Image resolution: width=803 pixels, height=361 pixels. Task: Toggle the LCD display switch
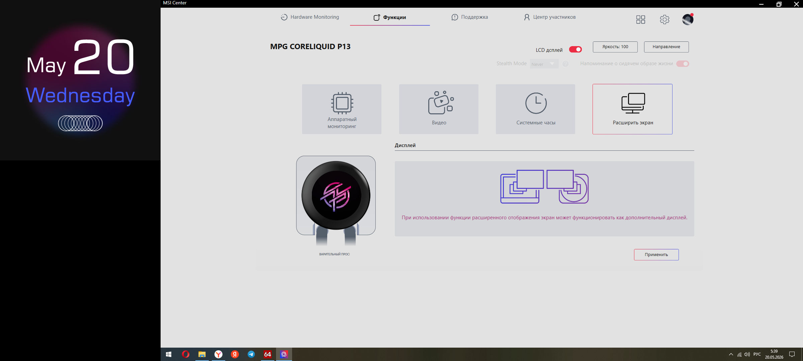tap(575, 49)
